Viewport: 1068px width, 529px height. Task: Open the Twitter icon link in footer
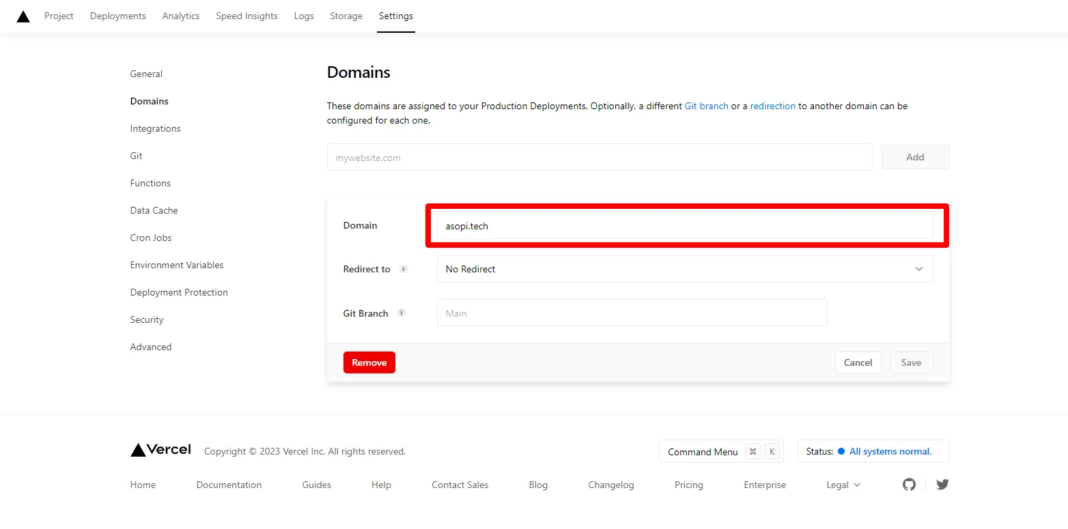pos(942,485)
